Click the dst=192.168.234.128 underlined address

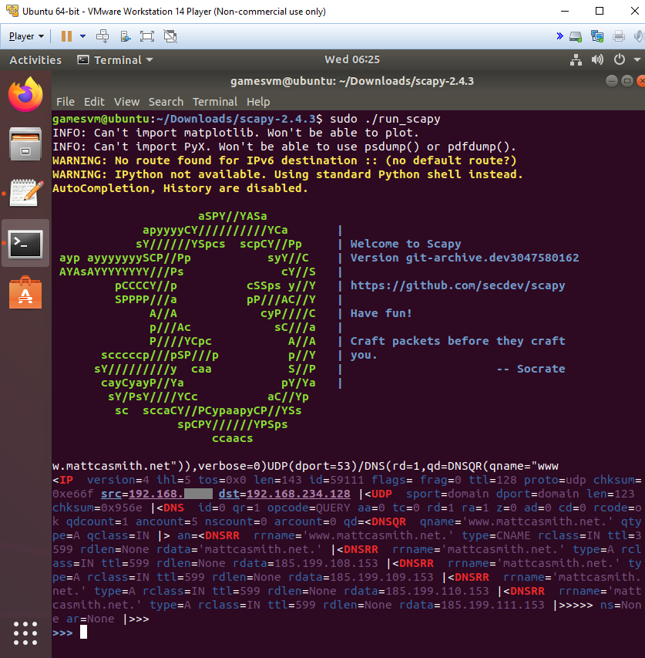(284, 494)
